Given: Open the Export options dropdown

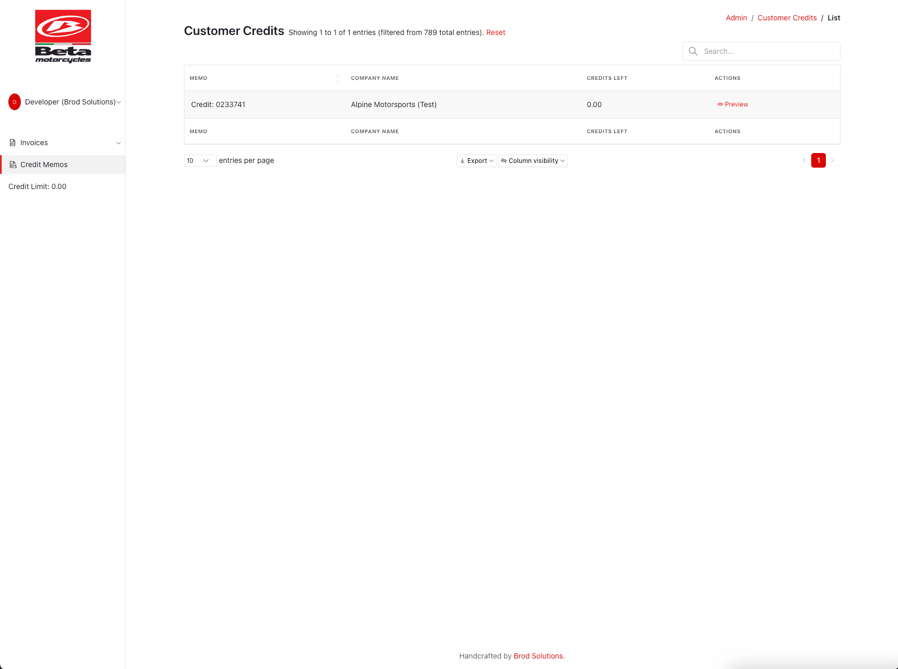Looking at the screenshot, I should point(476,161).
